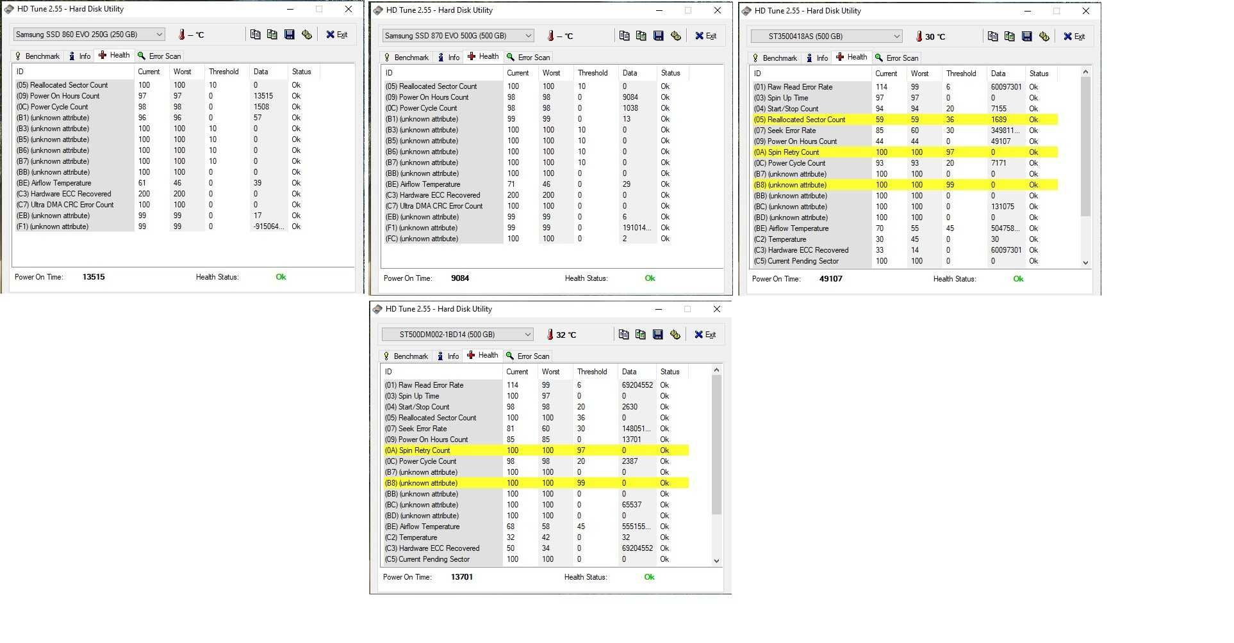
Task: Open options icon in Samsung 860 EVO window
Action: (x=307, y=35)
